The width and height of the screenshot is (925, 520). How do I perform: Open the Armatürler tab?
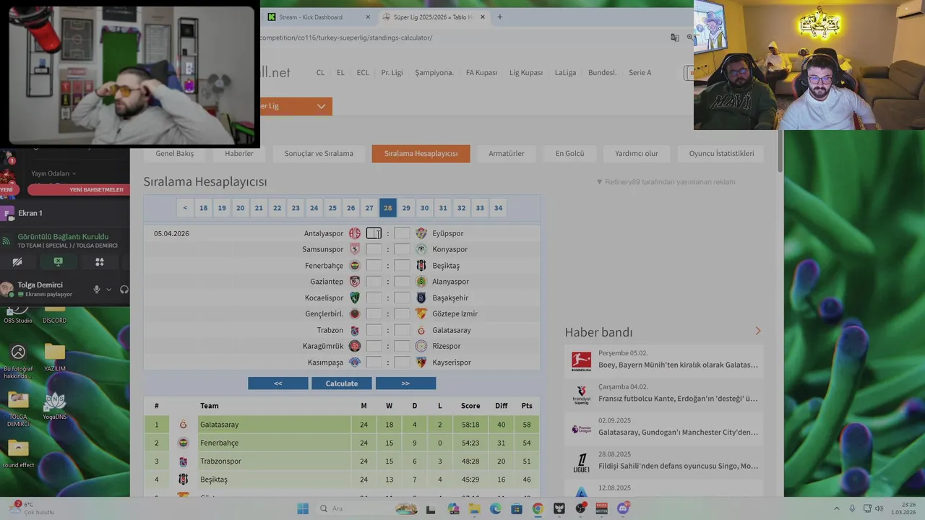[x=506, y=153]
